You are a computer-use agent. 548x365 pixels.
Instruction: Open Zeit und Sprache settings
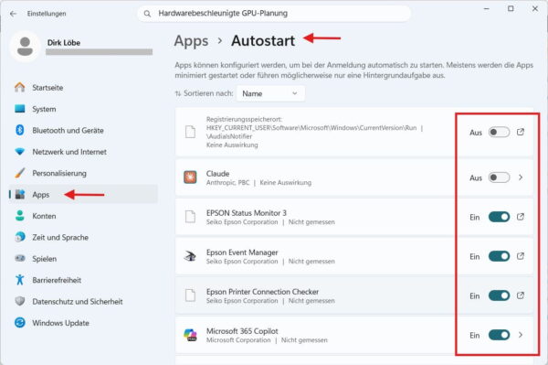[83, 237]
